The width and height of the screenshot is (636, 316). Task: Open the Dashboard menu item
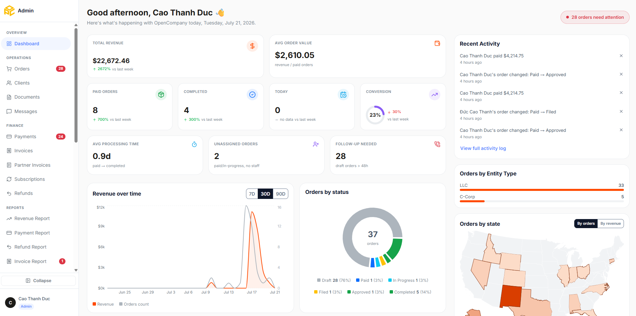(36, 44)
